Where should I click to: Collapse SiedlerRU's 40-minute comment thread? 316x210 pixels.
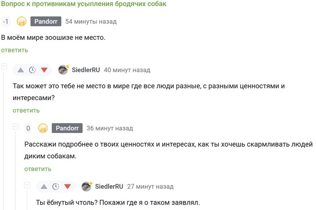tap(5, 67)
